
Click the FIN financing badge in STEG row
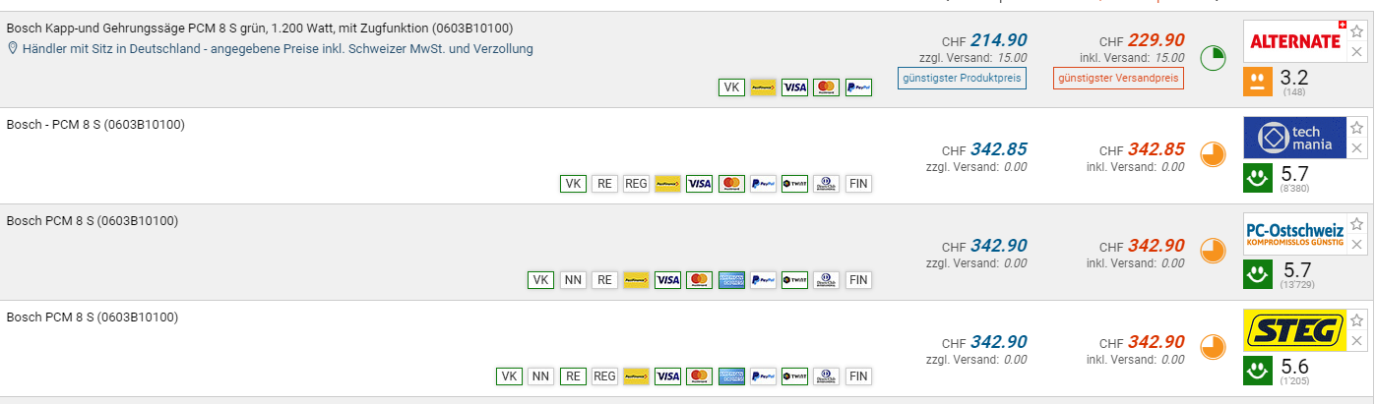pos(858,376)
